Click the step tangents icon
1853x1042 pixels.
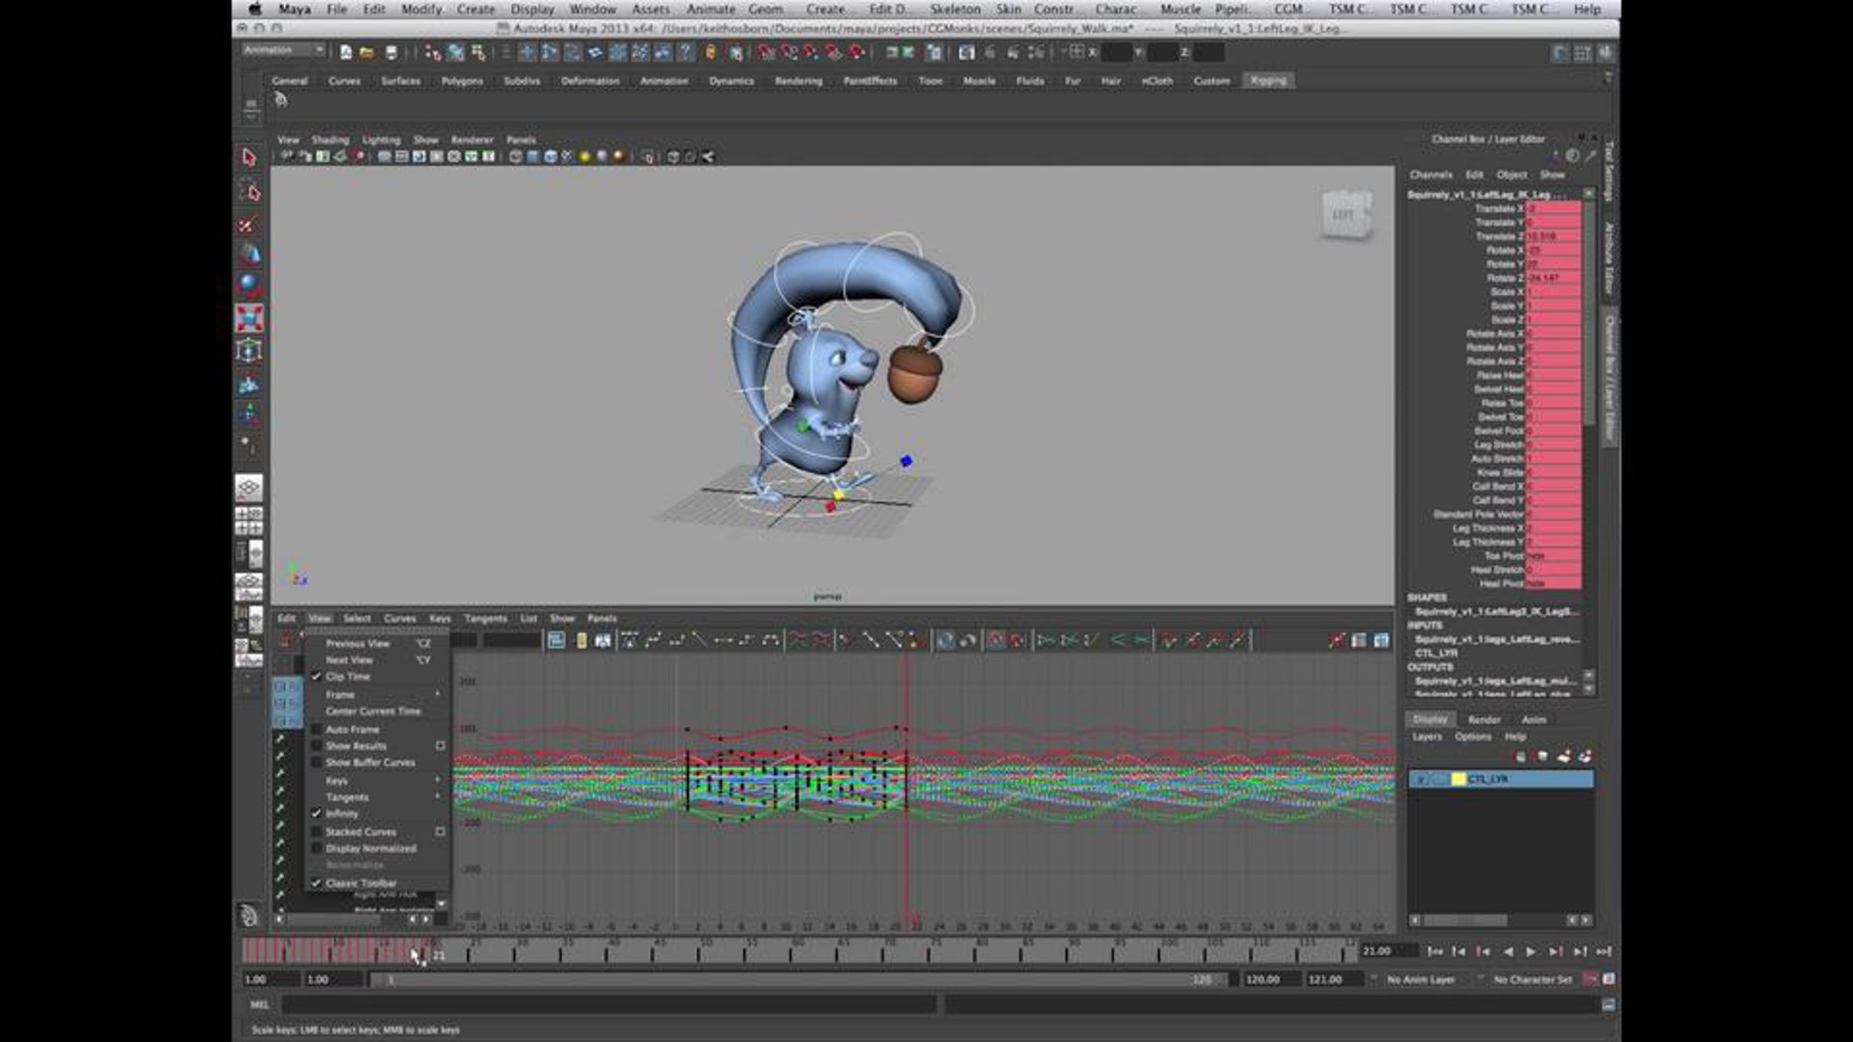click(747, 640)
